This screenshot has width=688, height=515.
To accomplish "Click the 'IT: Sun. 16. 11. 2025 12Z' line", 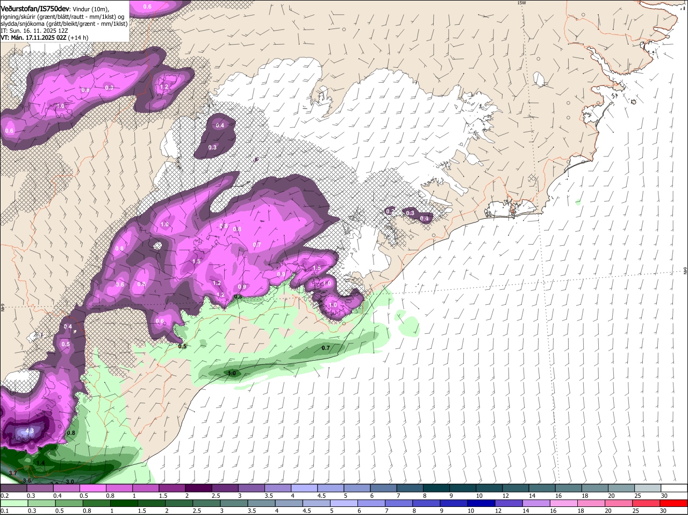I will (x=34, y=31).
